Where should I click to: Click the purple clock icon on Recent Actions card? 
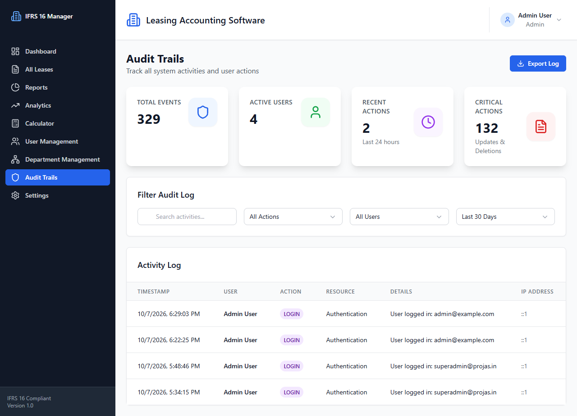tap(428, 122)
